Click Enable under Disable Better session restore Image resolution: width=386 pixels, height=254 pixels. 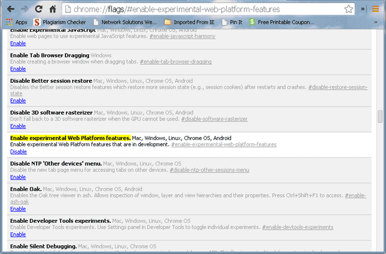(x=18, y=101)
